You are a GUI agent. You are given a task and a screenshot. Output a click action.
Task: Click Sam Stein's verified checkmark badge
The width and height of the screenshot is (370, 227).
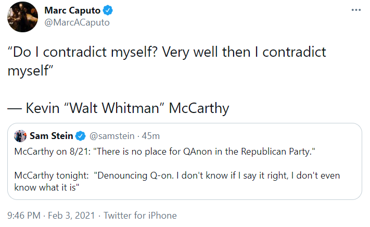[81, 136]
